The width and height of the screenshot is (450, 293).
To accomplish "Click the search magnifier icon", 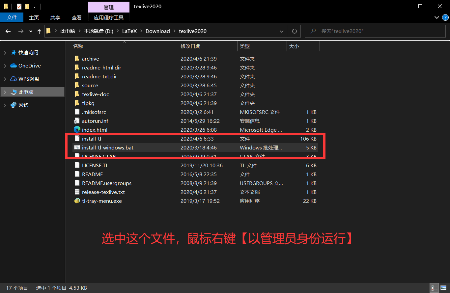I will point(313,31).
